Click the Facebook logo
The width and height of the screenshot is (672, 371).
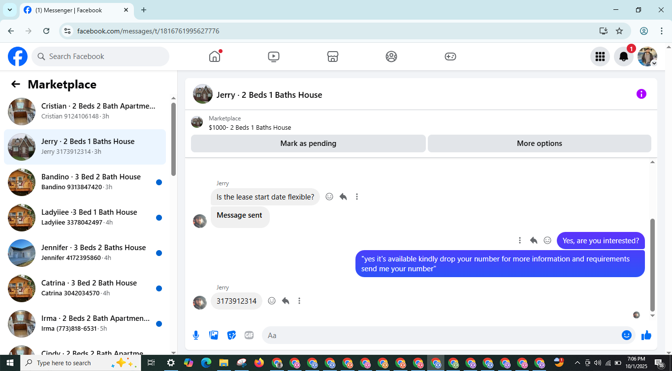[x=18, y=57]
